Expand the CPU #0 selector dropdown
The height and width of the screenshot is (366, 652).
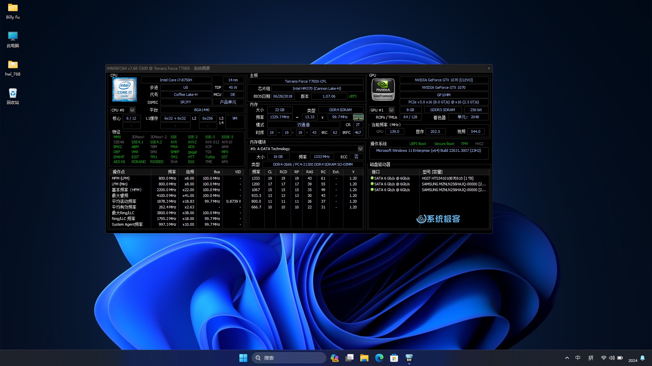click(132, 110)
